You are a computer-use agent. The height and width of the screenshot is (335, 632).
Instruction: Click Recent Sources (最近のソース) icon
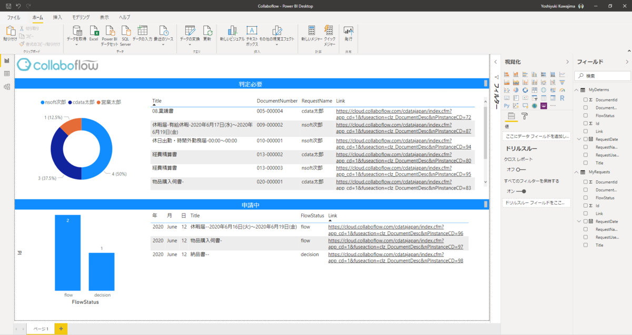[163, 31]
